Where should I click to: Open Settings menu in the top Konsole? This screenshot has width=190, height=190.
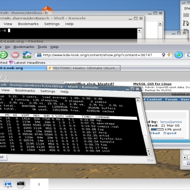[52, 24]
